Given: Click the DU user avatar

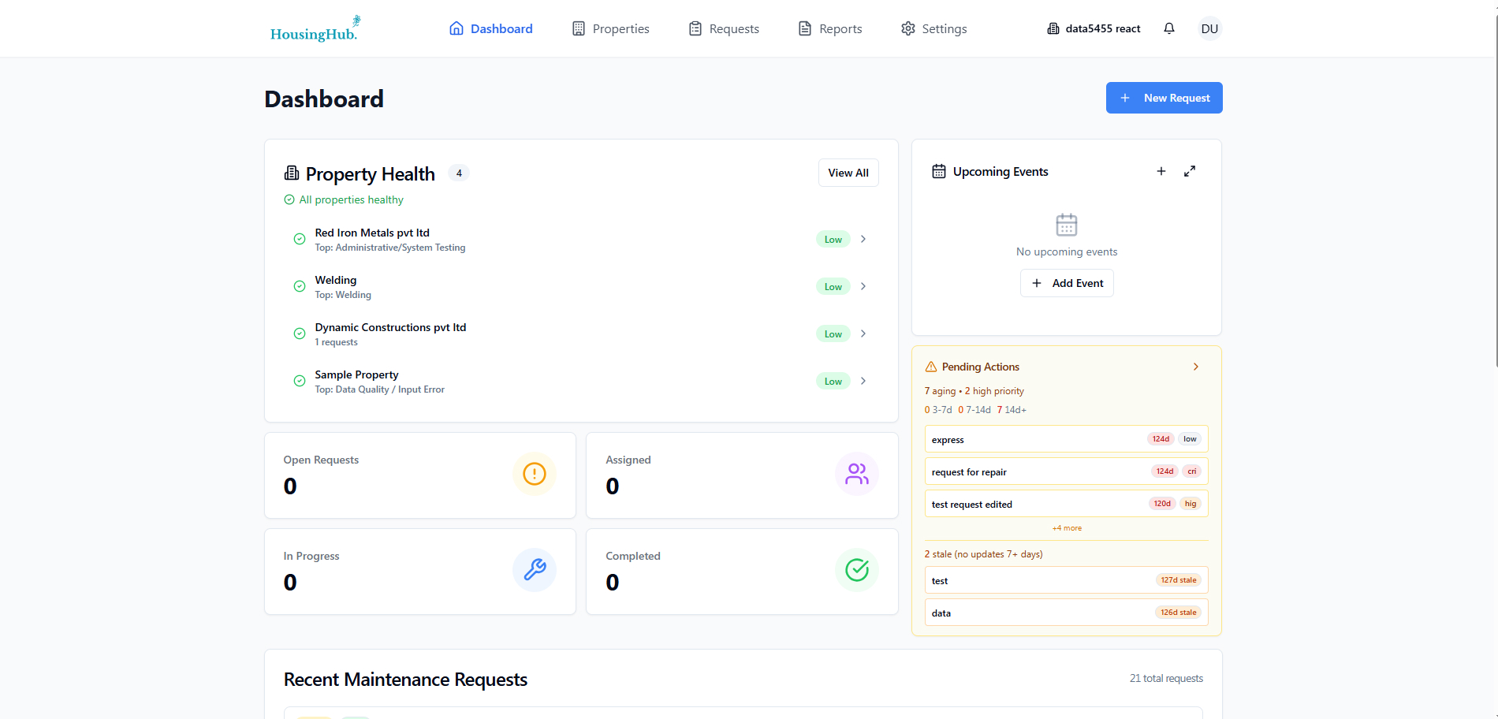Looking at the screenshot, I should (1209, 28).
